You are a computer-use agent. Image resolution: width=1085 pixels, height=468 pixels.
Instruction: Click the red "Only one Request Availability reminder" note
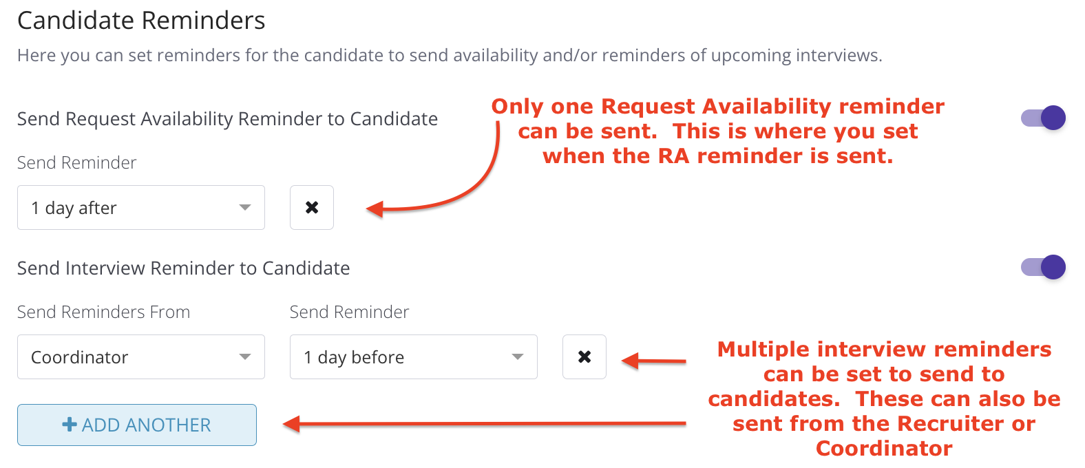pyautogui.click(x=717, y=131)
